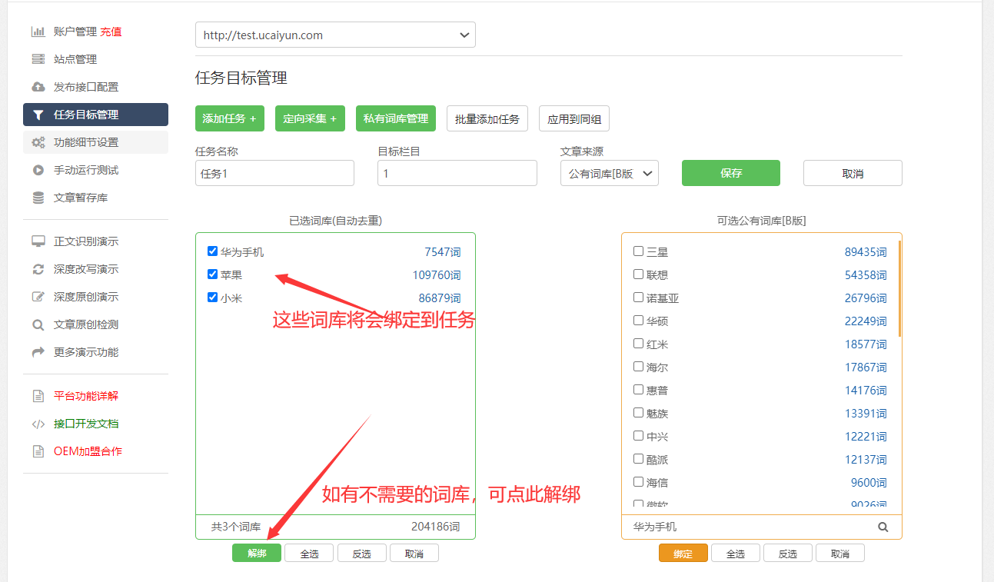Click the database icon beside 文章暂存库
The image size is (994, 582).
(x=38, y=198)
